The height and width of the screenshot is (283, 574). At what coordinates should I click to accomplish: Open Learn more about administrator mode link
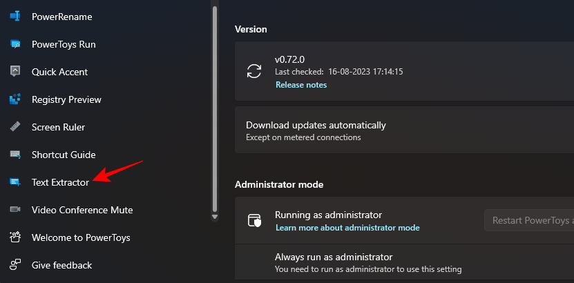click(347, 228)
